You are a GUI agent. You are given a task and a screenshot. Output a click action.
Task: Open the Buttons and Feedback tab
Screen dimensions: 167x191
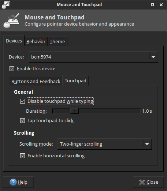coord(36,81)
